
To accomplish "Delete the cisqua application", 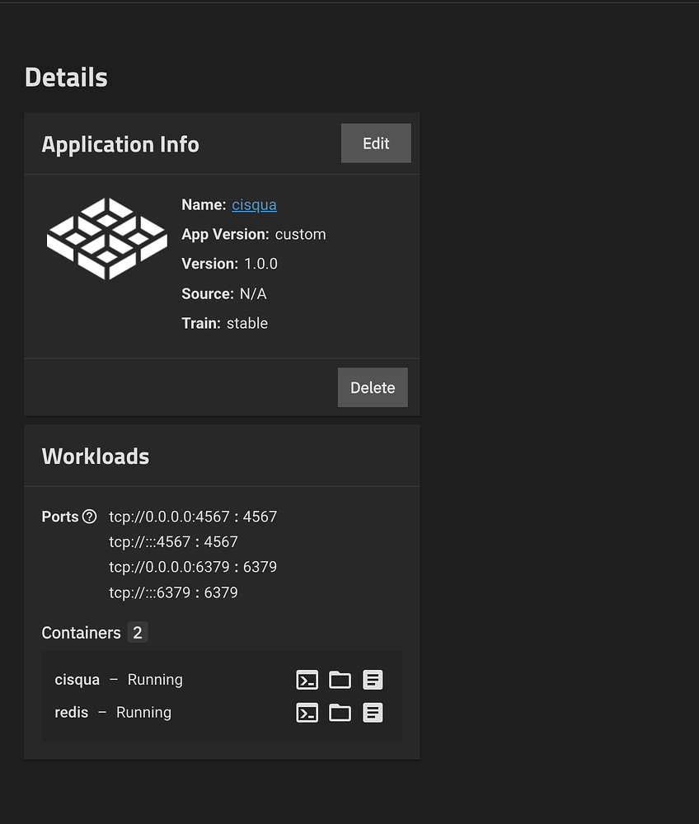I will pos(373,387).
